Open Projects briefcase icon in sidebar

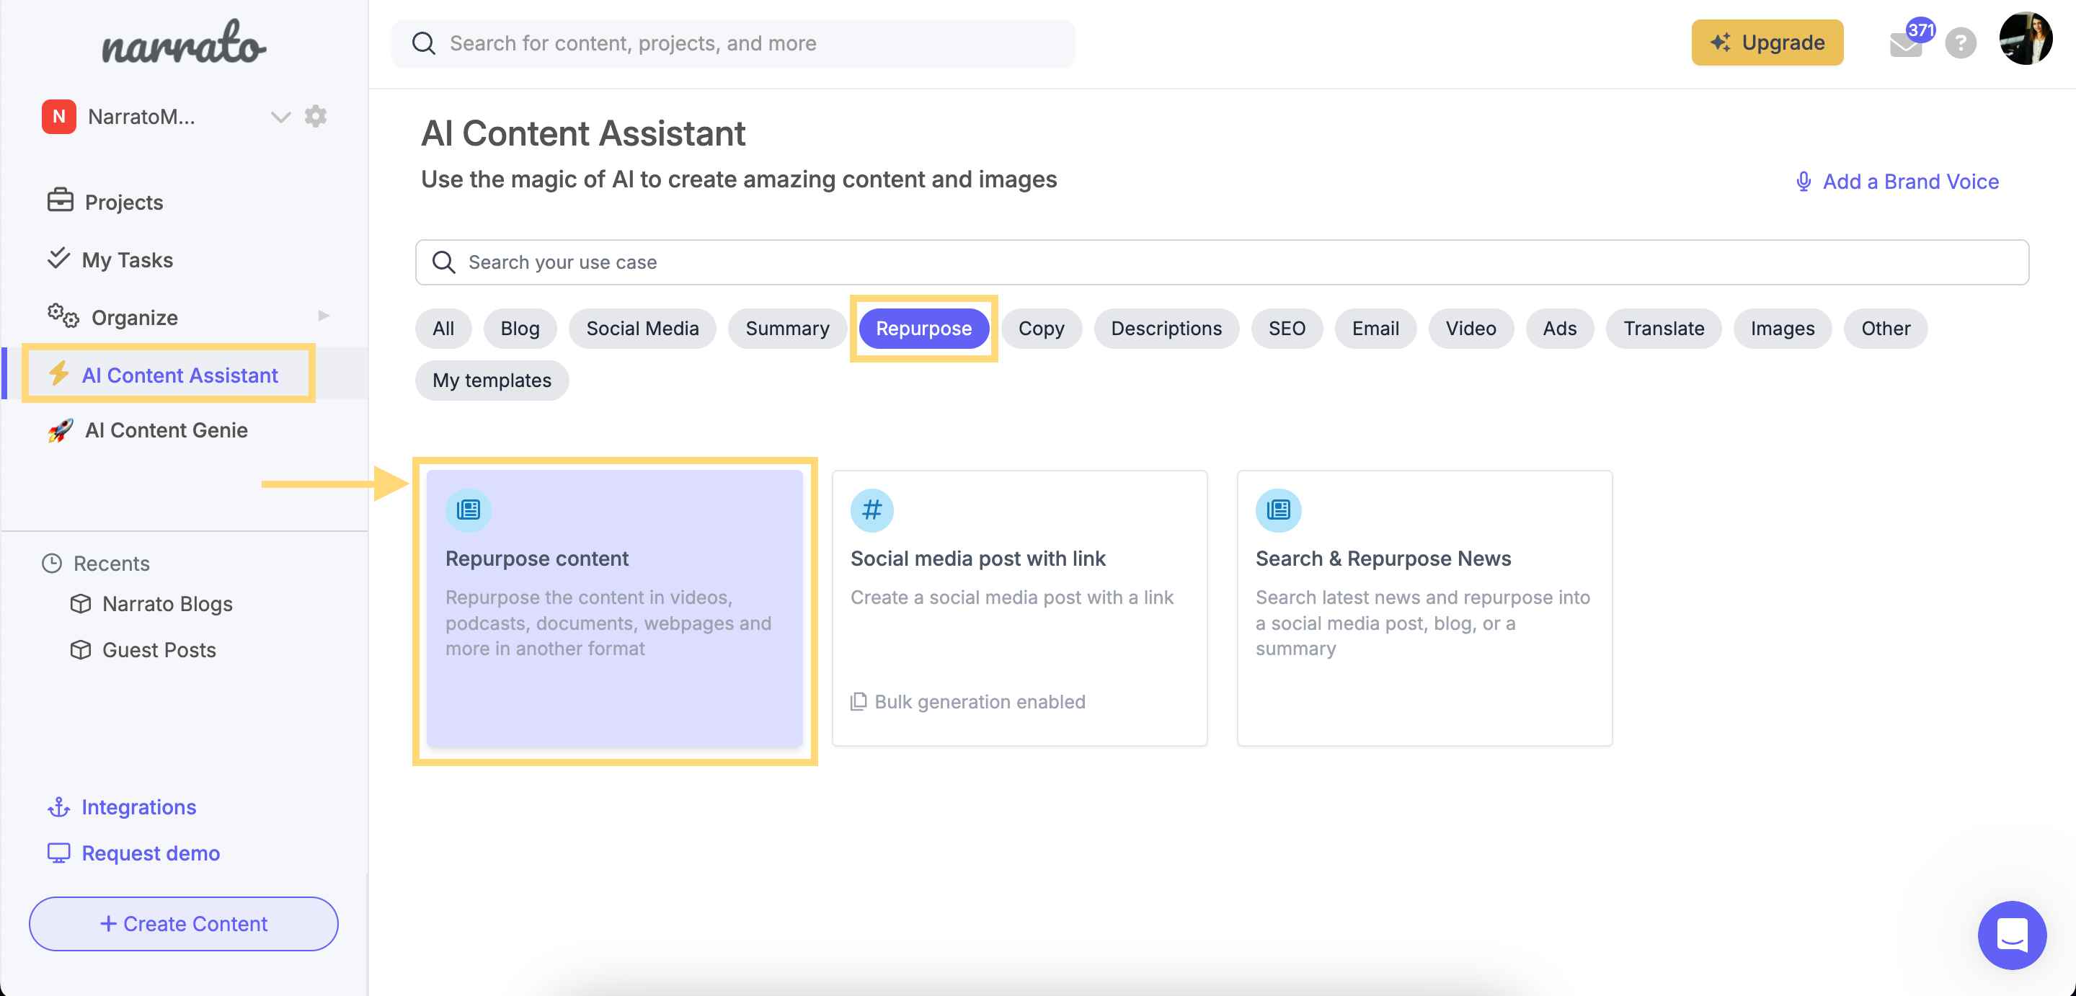click(61, 200)
